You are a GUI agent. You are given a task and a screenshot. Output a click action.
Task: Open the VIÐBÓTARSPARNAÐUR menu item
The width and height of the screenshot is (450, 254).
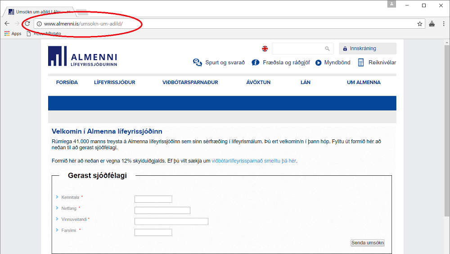[190, 82]
